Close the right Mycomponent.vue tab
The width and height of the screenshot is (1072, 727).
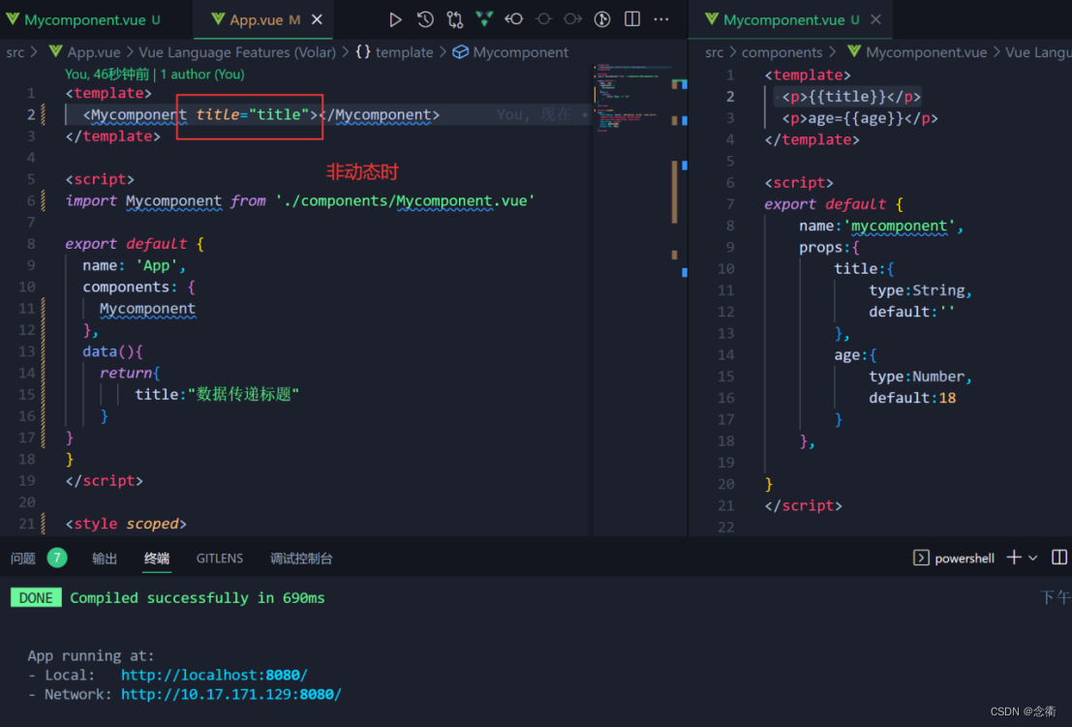[875, 19]
